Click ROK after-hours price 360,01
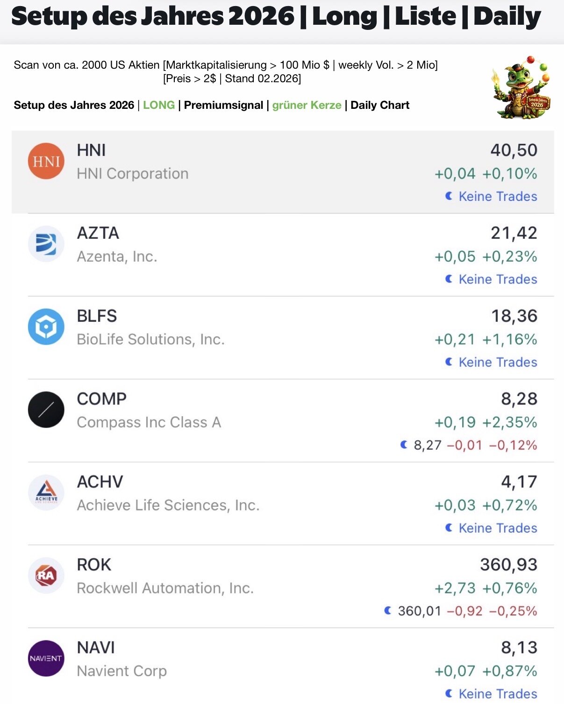The width and height of the screenshot is (564, 704). (419, 611)
